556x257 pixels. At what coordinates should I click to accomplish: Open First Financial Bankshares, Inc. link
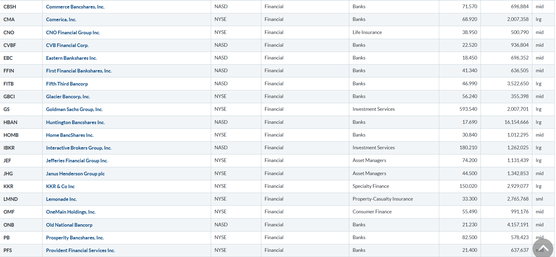pos(79,71)
